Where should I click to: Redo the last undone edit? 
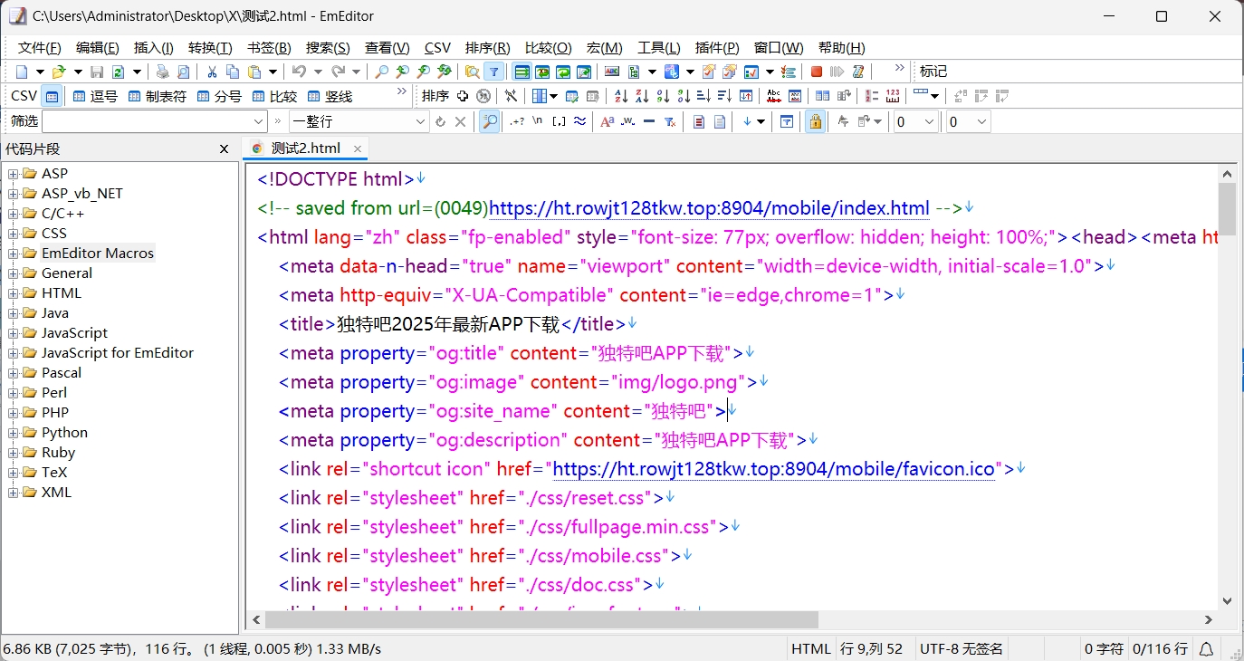(x=338, y=72)
